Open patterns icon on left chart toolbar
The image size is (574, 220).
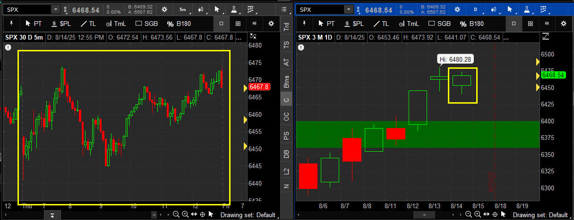pos(250,9)
